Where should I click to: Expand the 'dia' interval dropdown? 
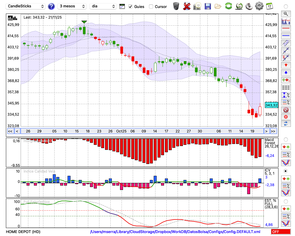tap(103, 6)
